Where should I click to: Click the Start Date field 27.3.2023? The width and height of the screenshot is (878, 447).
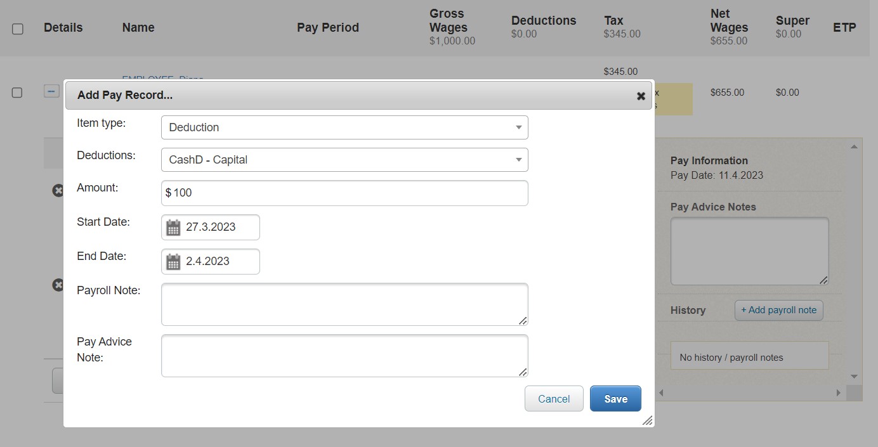click(211, 227)
